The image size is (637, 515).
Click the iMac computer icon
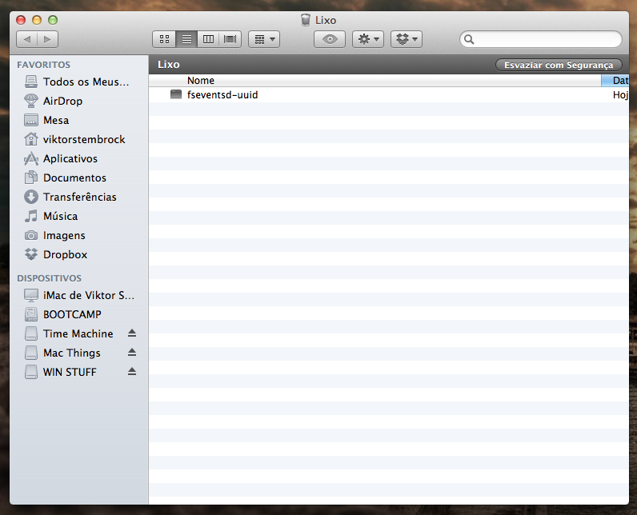tap(31, 295)
